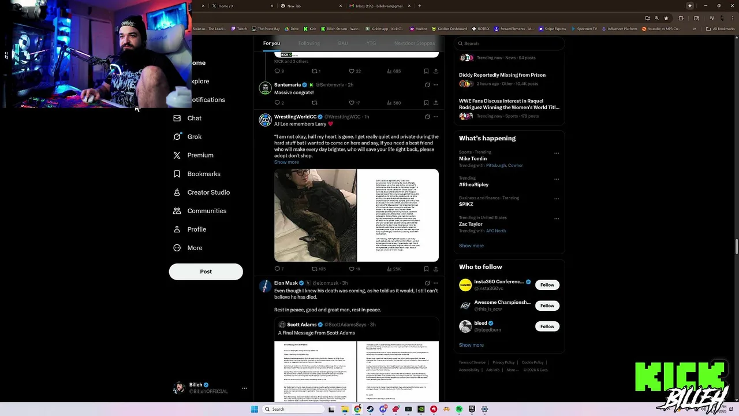Open the AJ Lee text screenshot image
Viewport: 739px width, 416px height.
[398, 216]
